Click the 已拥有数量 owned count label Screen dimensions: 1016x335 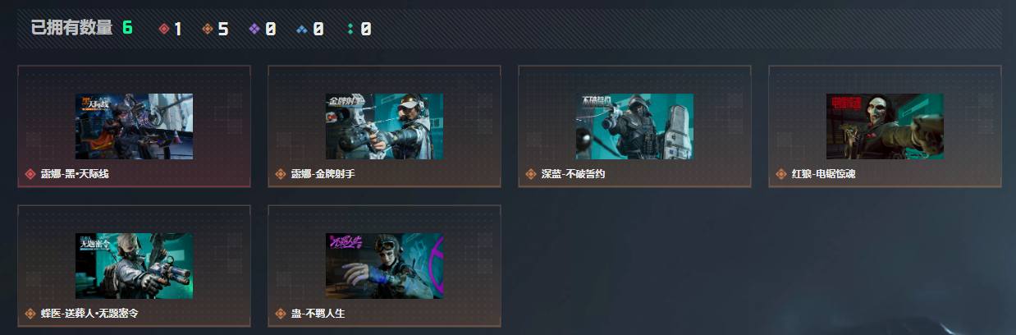71,28
